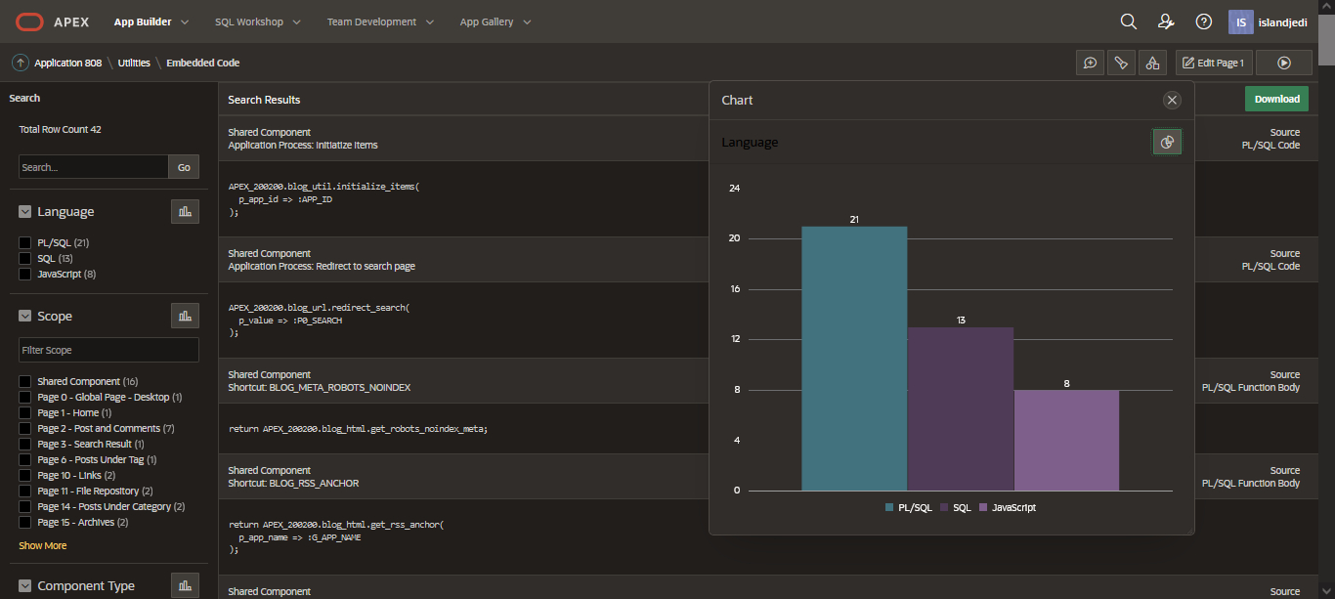
Task: Open the Shared Components icon
Action: (x=1153, y=63)
